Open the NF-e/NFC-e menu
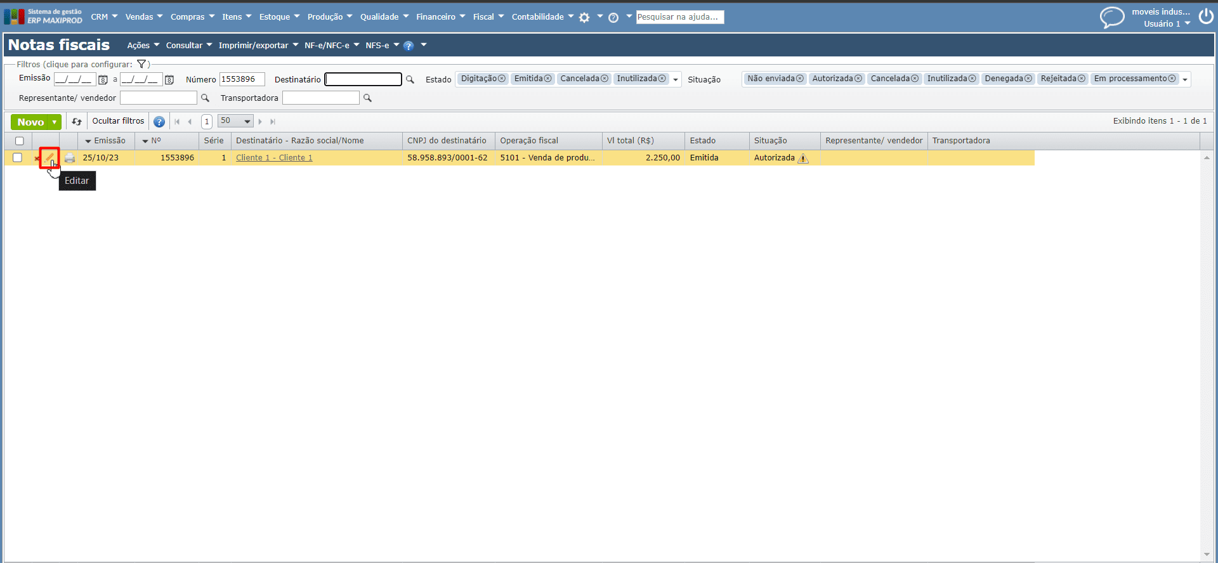Screen dimensions: 1218x563 coord(332,46)
